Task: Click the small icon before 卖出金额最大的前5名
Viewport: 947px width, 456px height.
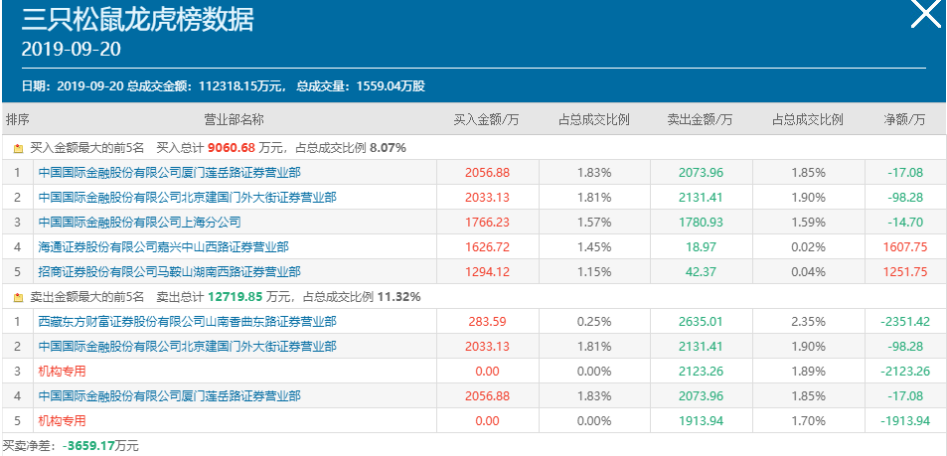Action: (x=19, y=297)
